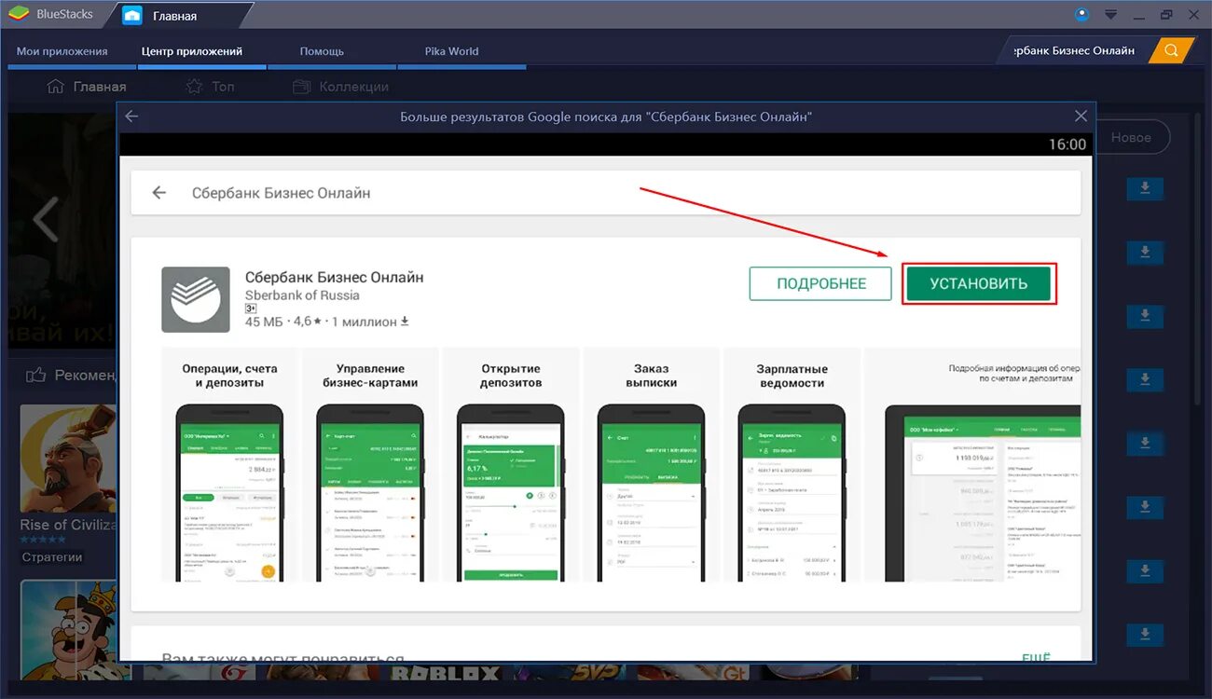The width and height of the screenshot is (1212, 699).
Task: Close the Google search results dialog
Action: pos(1081,116)
